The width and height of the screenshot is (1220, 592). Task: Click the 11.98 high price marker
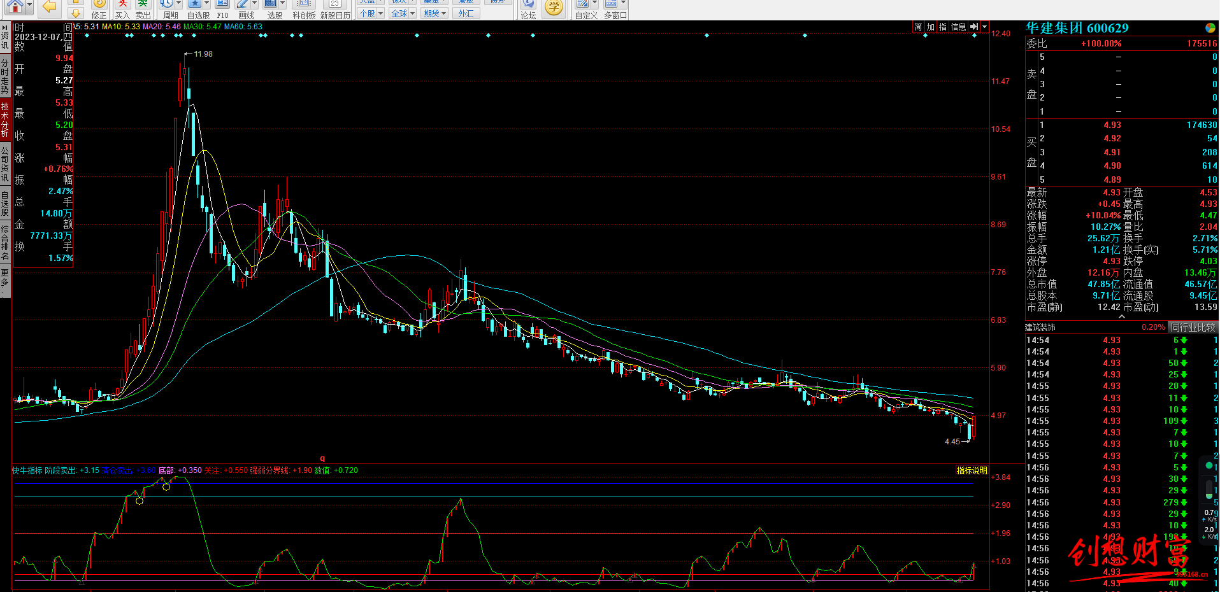tap(203, 54)
